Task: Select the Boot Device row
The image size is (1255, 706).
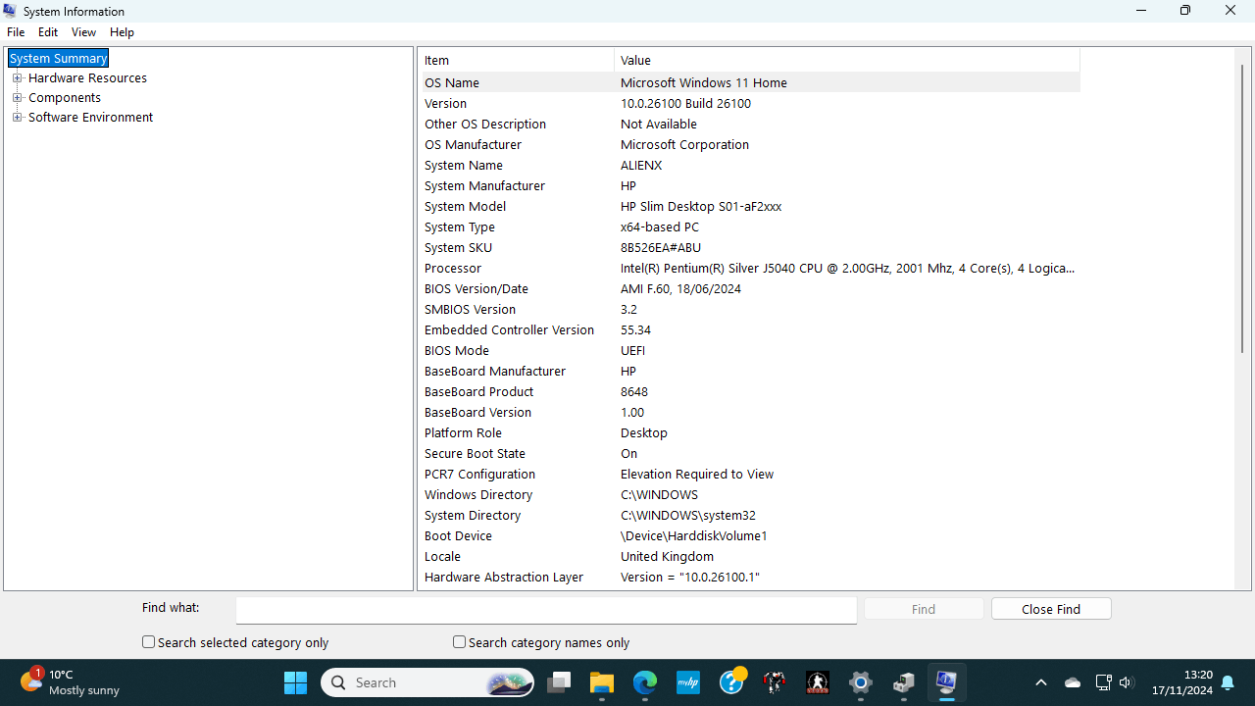Action: click(x=751, y=536)
